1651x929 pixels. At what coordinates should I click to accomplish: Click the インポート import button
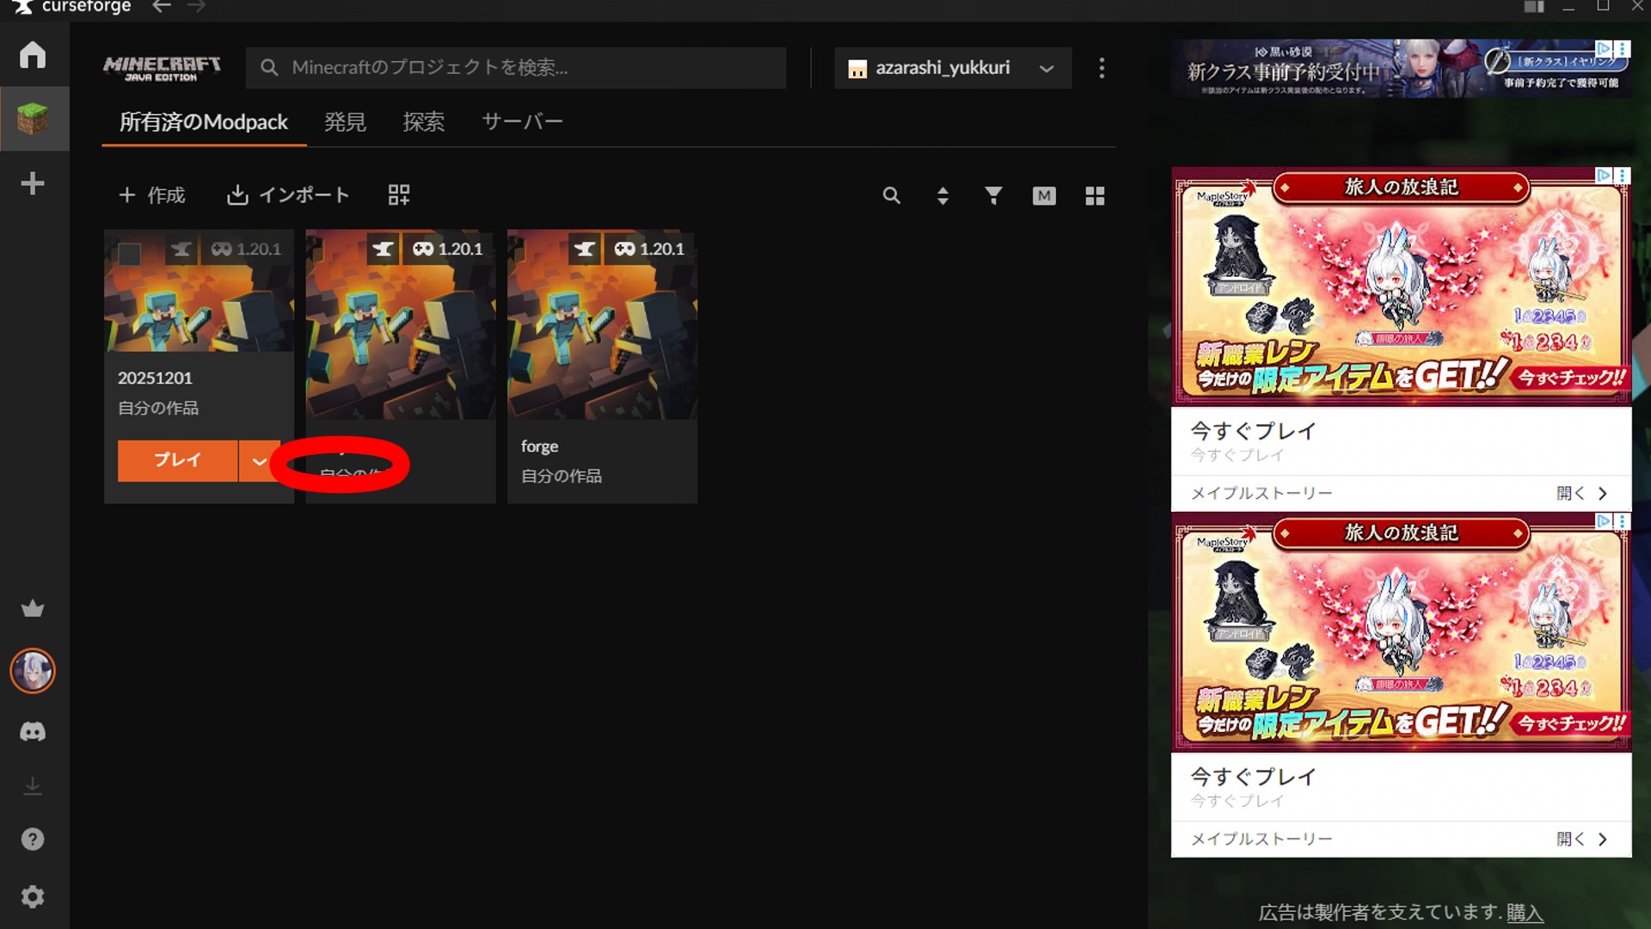288,195
